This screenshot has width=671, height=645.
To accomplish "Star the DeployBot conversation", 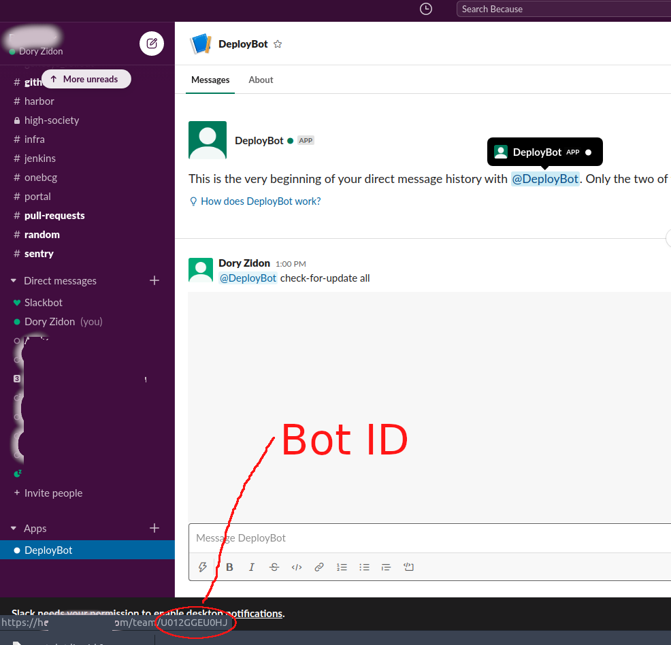I will (278, 44).
